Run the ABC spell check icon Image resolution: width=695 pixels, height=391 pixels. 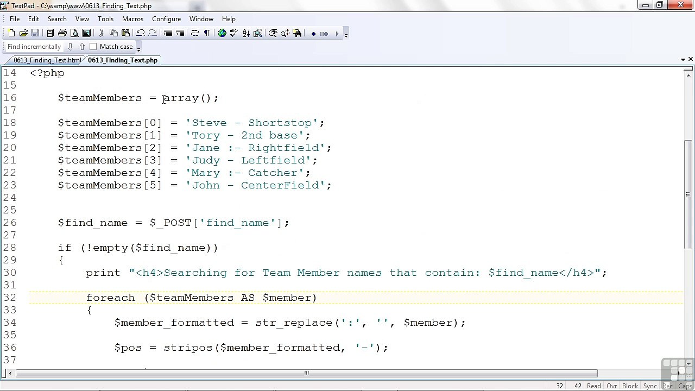point(234,33)
